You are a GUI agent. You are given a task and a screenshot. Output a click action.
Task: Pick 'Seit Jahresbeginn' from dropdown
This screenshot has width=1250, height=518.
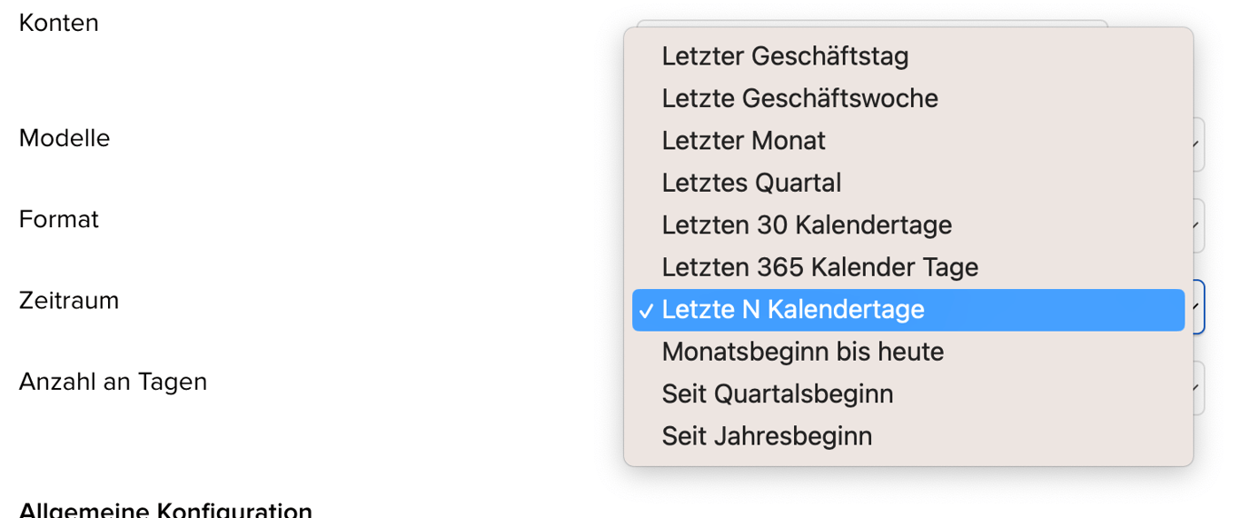pos(767,436)
